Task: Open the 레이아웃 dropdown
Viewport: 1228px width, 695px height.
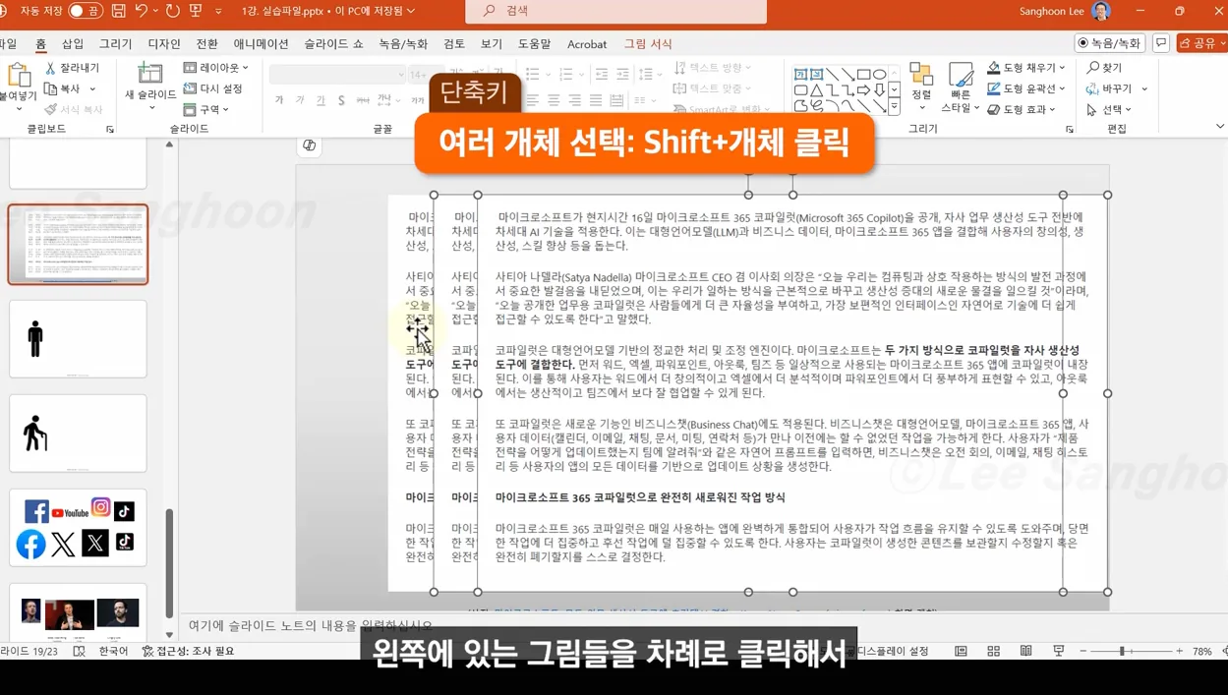Action: [x=216, y=68]
